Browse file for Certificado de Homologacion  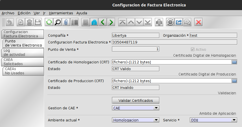point(234,62)
